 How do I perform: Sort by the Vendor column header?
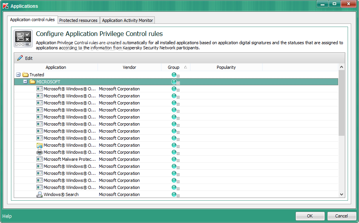pyautogui.click(x=129, y=67)
